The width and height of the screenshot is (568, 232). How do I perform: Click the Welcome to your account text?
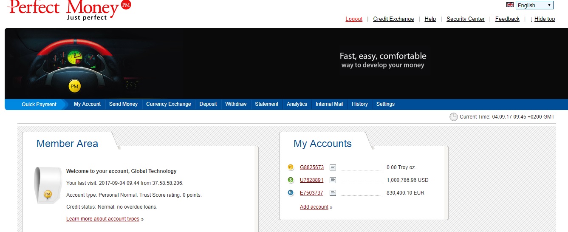tap(121, 171)
